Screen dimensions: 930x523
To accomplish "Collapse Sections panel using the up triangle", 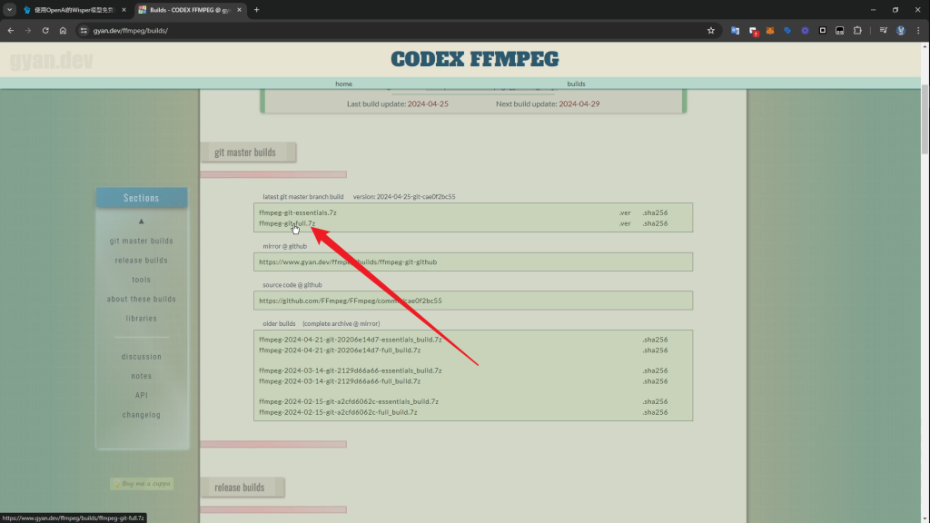I will (x=141, y=222).
